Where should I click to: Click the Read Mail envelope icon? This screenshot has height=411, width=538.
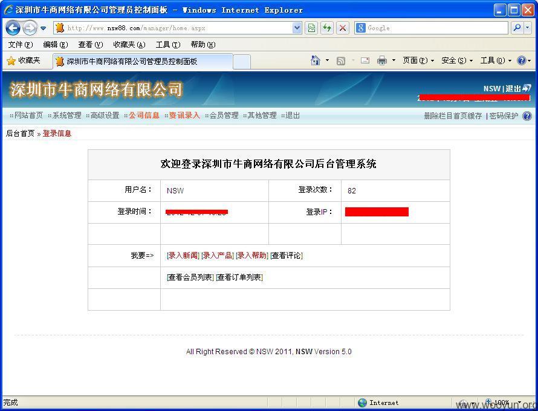(x=365, y=60)
